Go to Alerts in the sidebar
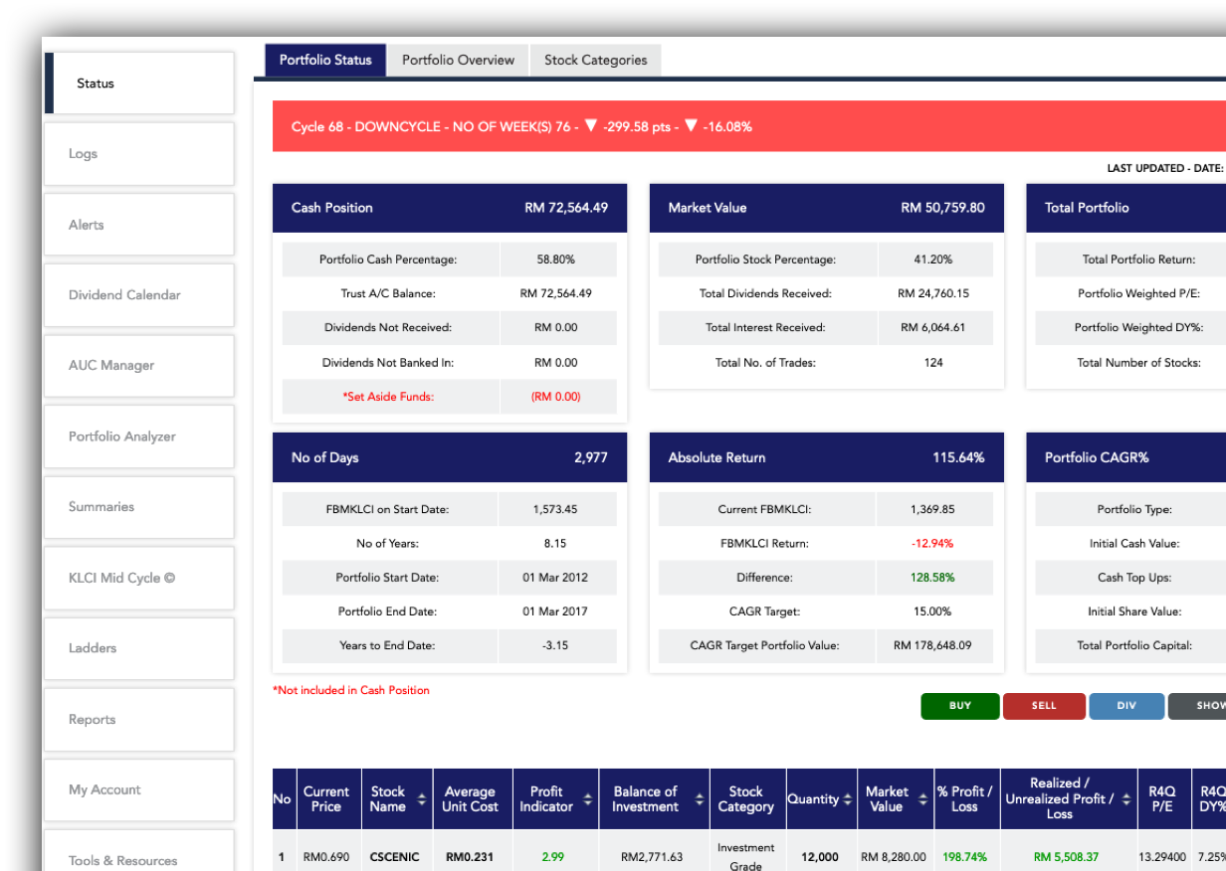The height and width of the screenshot is (871, 1226). 139,225
